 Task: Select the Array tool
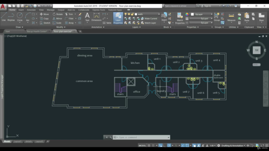click(x=69, y=23)
